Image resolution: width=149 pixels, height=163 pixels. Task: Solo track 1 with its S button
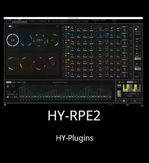click(x=63, y=30)
